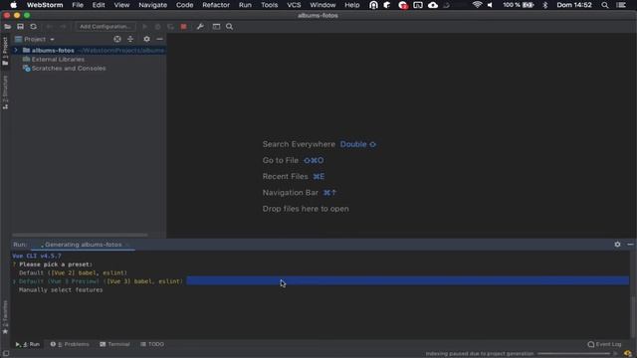Open the Event Log button

click(x=604, y=344)
